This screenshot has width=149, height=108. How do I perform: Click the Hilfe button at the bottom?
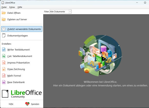(x=11, y=104)
